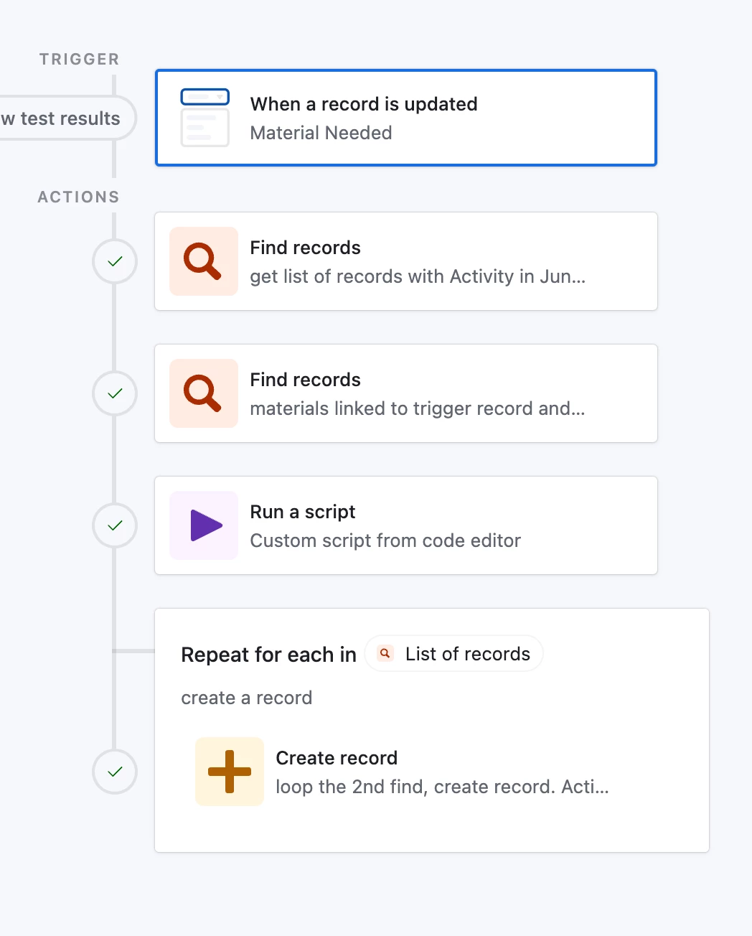Viewport: 752px width, 936px height.
Task: Click the 'create a record' loop description
Action: (246, 698)
